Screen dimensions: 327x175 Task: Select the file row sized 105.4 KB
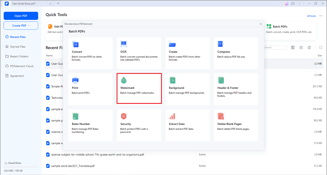[184, 109]
